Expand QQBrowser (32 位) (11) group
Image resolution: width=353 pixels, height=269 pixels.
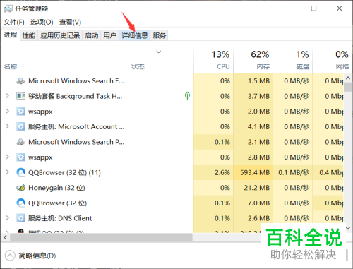pos(7,172)
